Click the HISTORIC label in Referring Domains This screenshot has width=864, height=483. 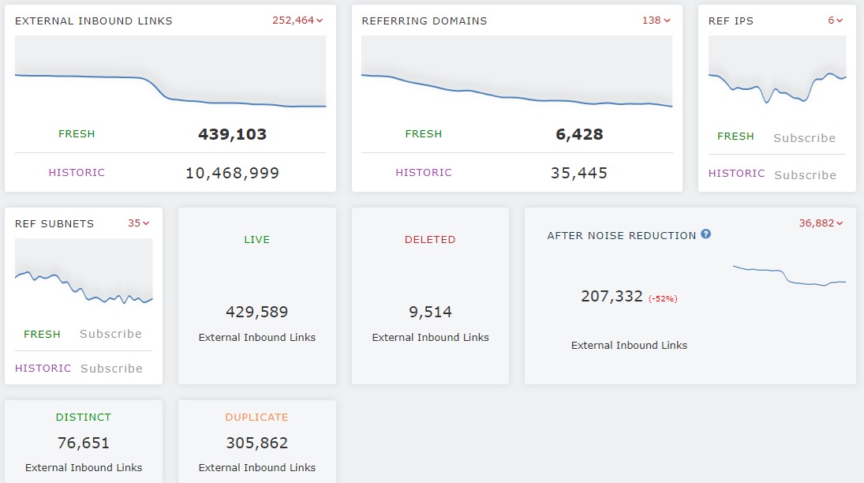coord(424,173)
